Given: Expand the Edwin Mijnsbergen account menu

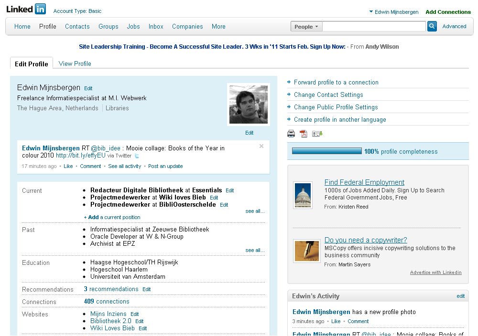Looking at the screenshot, I should [393, 12].
